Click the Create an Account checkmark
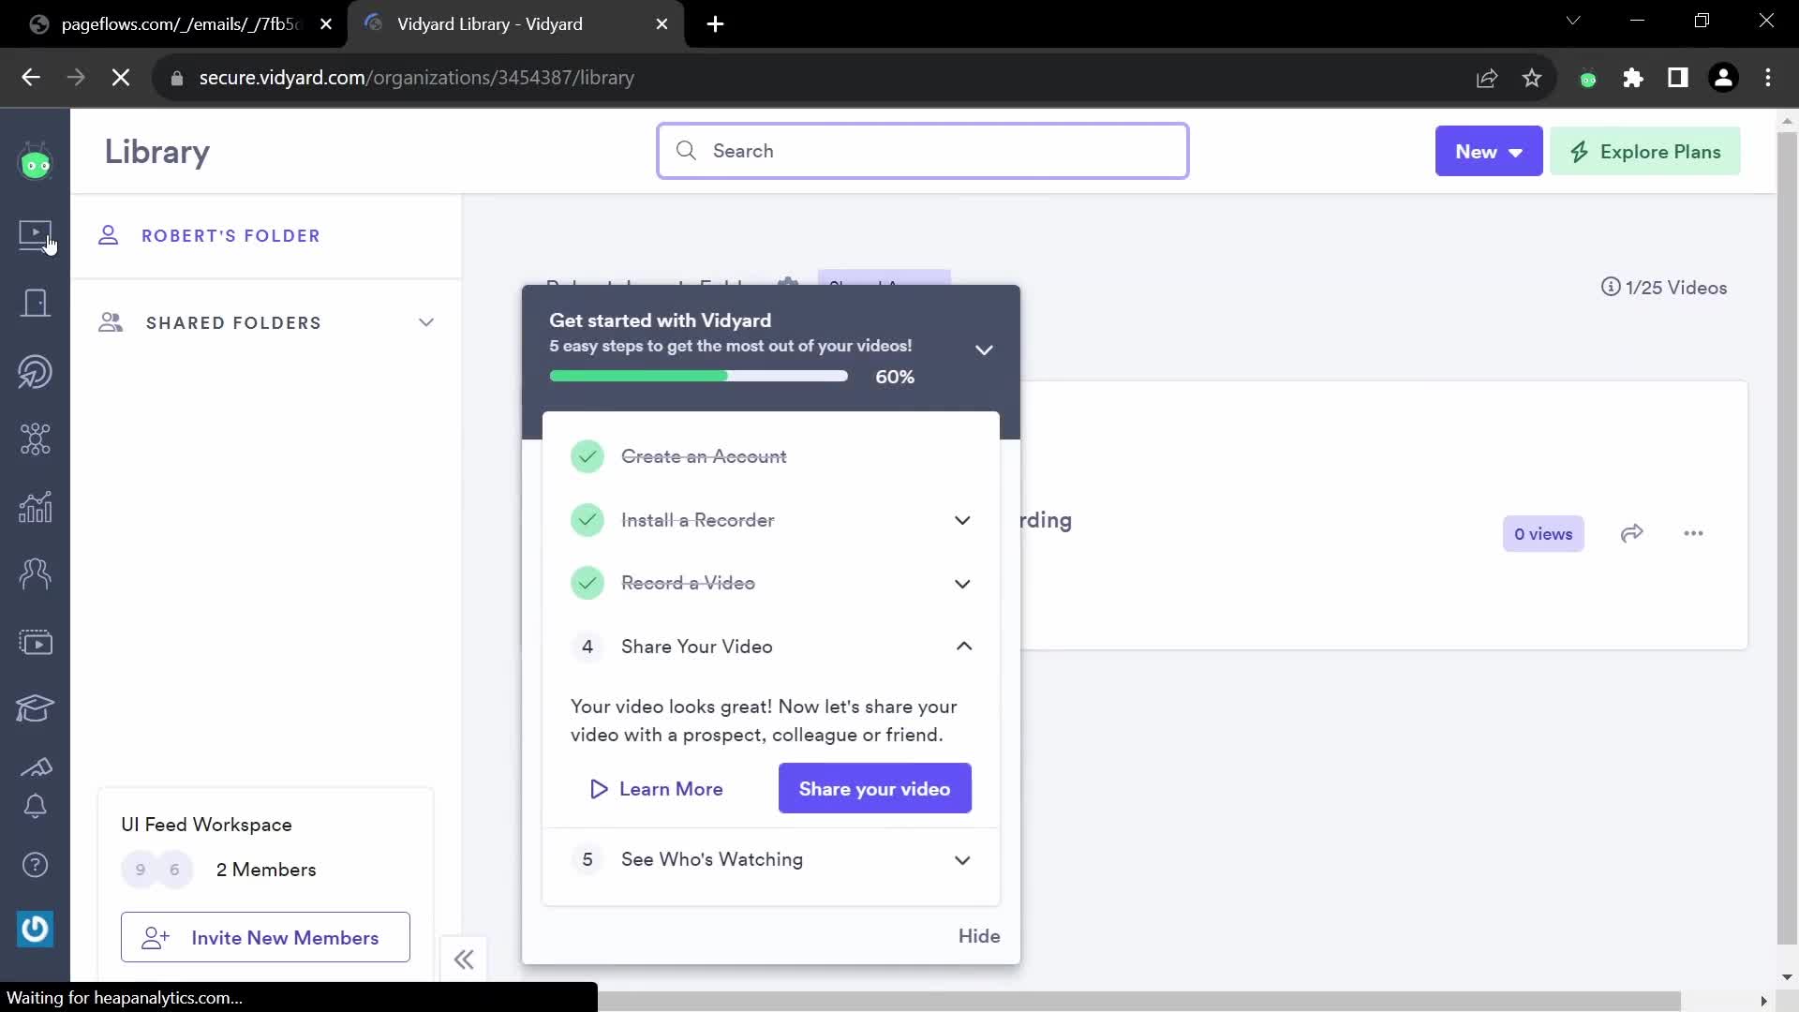Viewport: 1799px width, 1012px height. click(587, 456)
